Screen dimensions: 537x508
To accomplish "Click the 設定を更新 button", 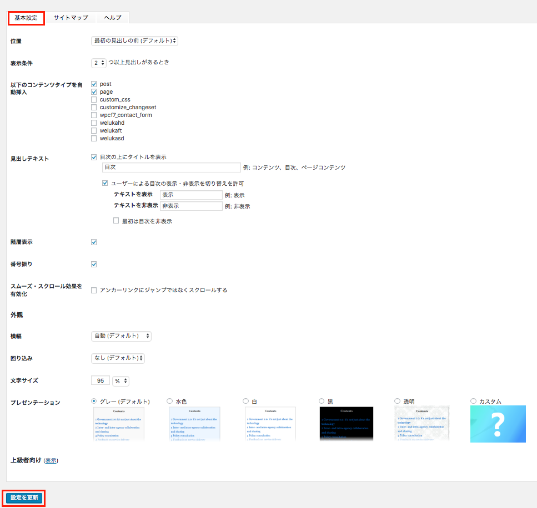I will click(x=24, y=497).
